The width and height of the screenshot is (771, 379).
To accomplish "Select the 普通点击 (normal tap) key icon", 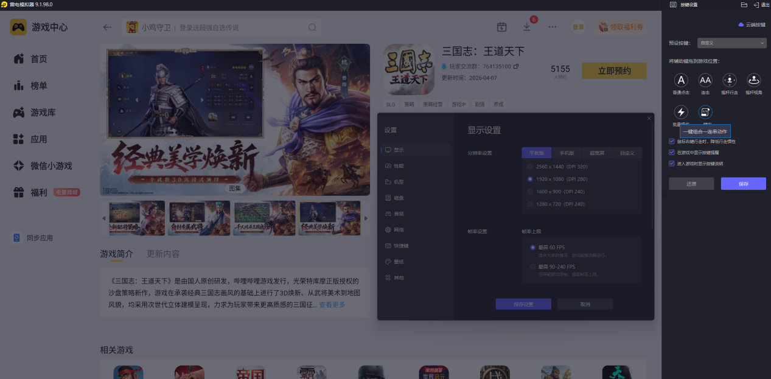I will click(682, 80).
